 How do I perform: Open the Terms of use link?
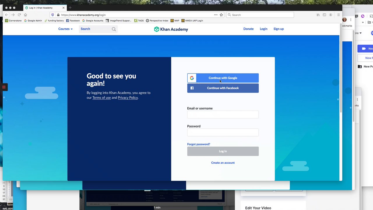101,98
